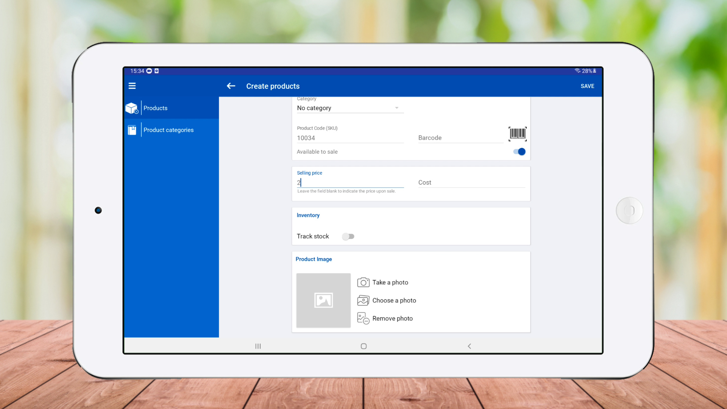
Task: Tap the Android home navigation button
Action: click(363, 346)
